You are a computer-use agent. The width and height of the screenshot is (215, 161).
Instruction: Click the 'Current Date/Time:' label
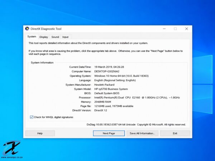coord(80,67)
